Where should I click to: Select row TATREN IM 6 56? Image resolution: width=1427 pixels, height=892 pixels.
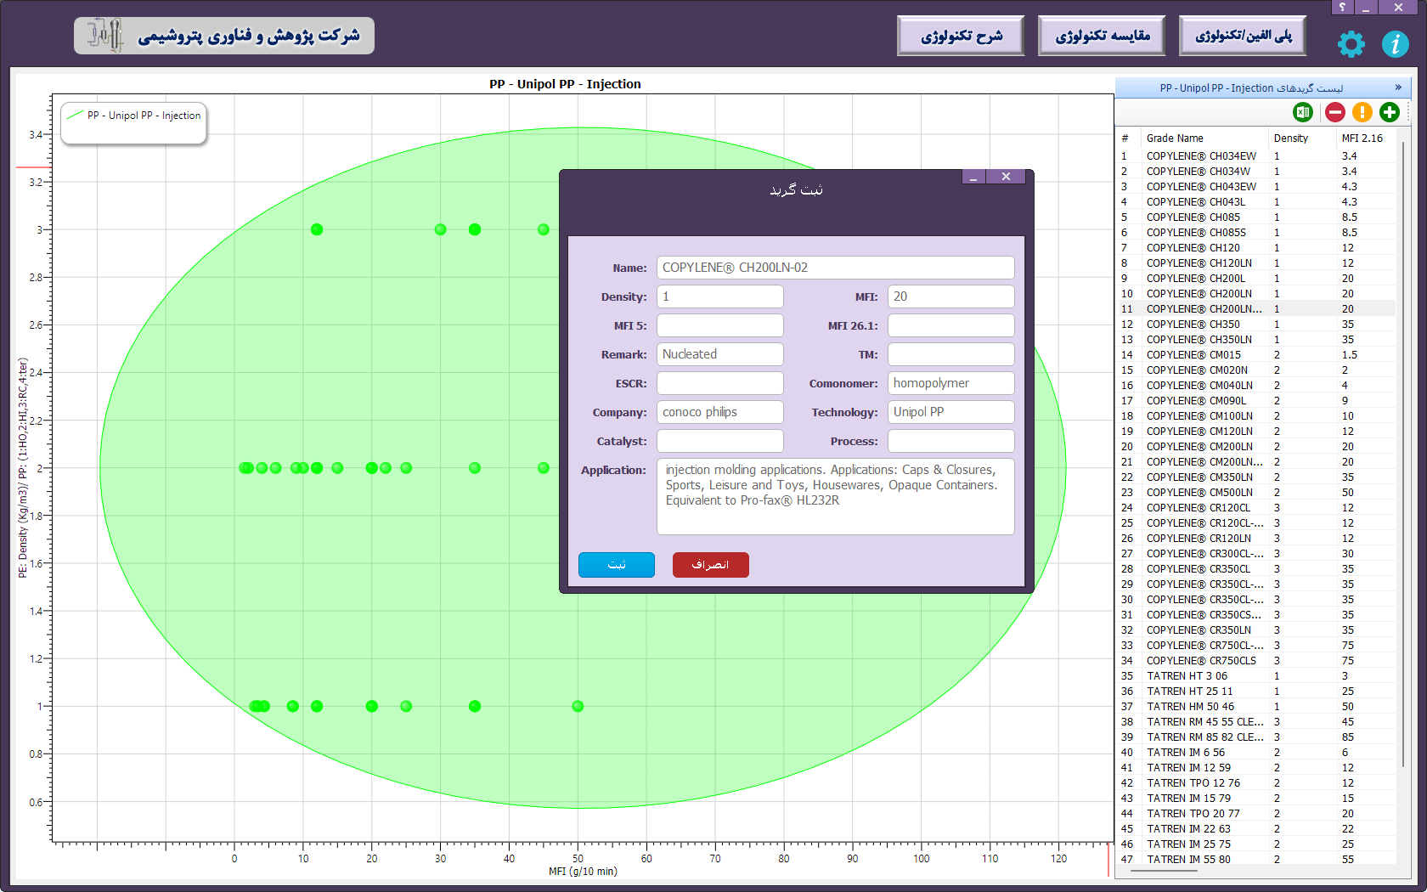1255,753
